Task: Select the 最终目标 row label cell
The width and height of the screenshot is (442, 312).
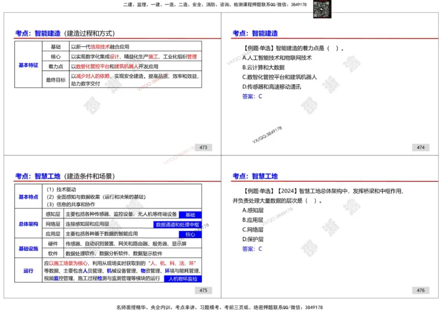Action: pyautogui.click(x=56, y=79)
